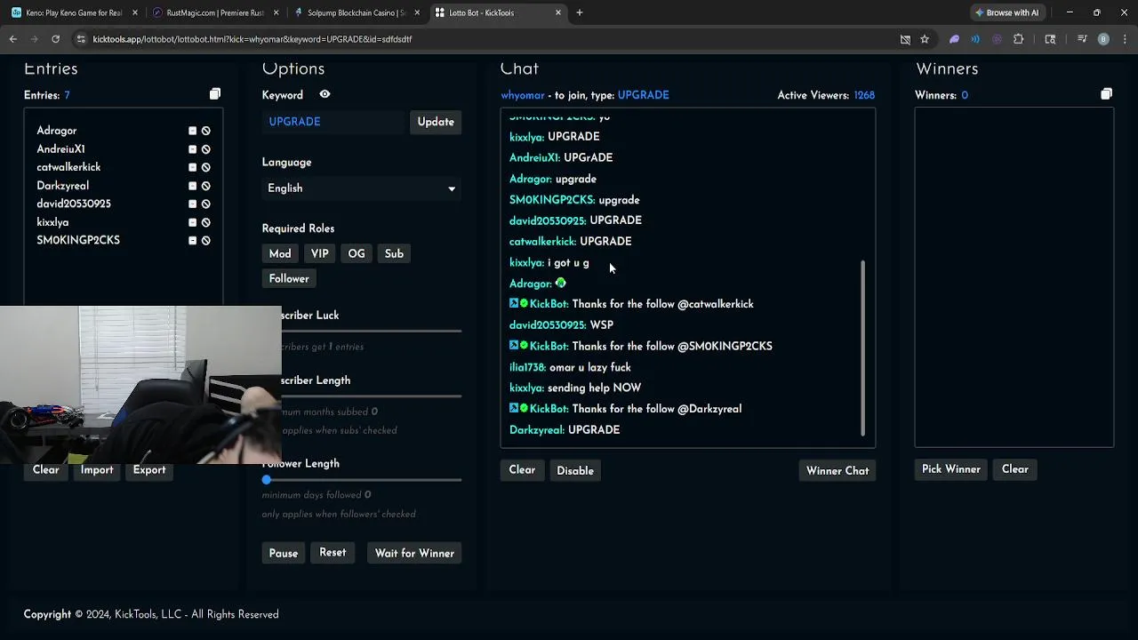Screen dimensions: 1138x640
Task: Ban Darkzyreal using the ban icon
Action: [x=205, y=186]
